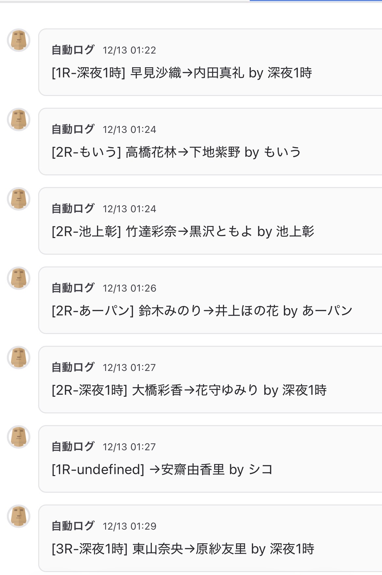Viewport: 382px width, 575px height.
Task: Click the 12/13 01:29 timestamp
Action: 129,526
